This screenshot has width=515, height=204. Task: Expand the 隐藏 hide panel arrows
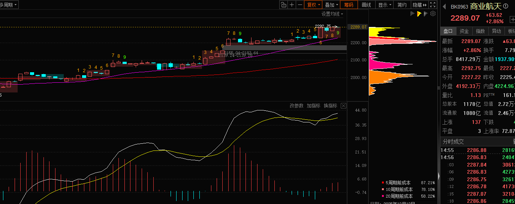tap(419, 5)
